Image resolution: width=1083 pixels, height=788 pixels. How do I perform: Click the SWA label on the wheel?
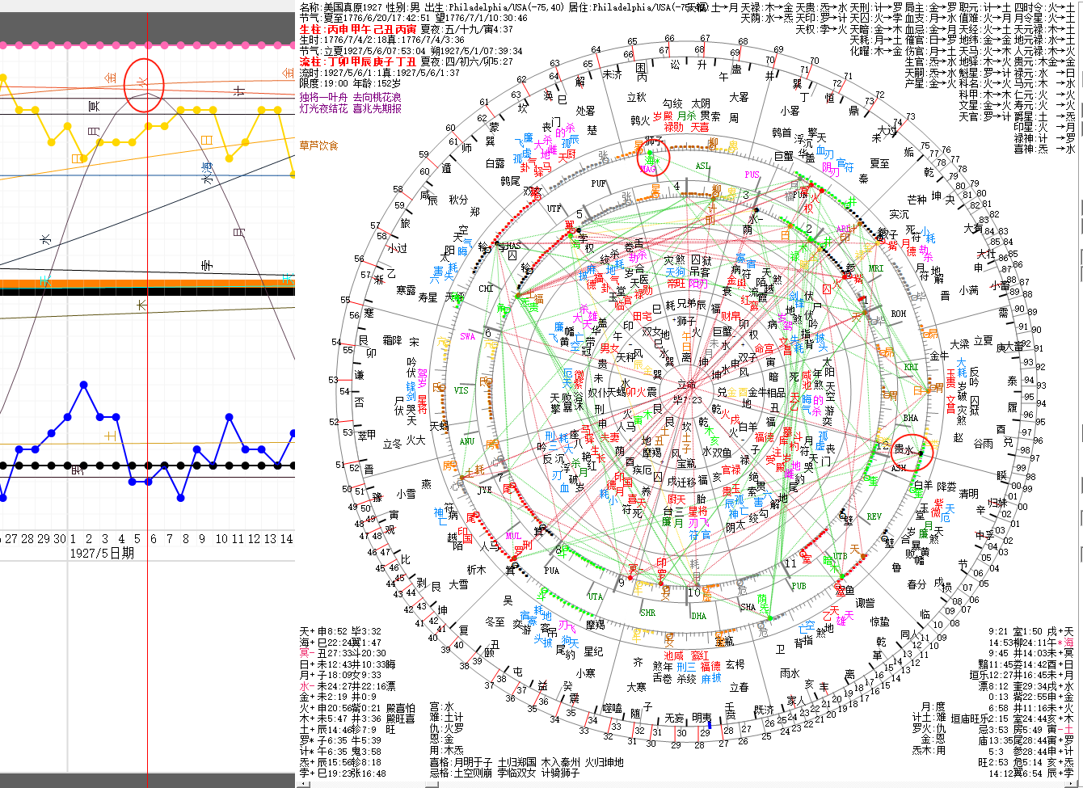click(x=467, y=336)
